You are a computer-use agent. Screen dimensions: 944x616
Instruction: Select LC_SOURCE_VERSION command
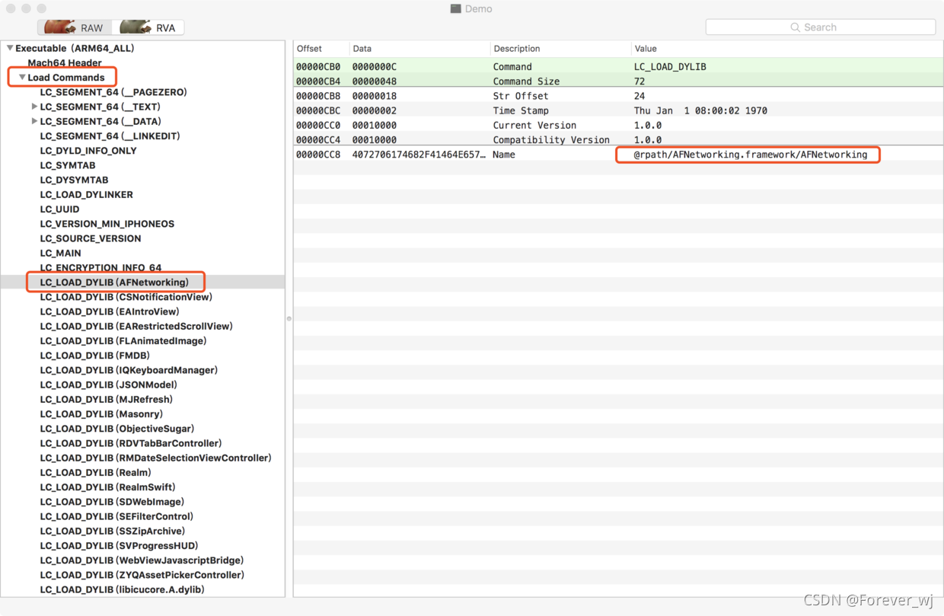(91, 238)
